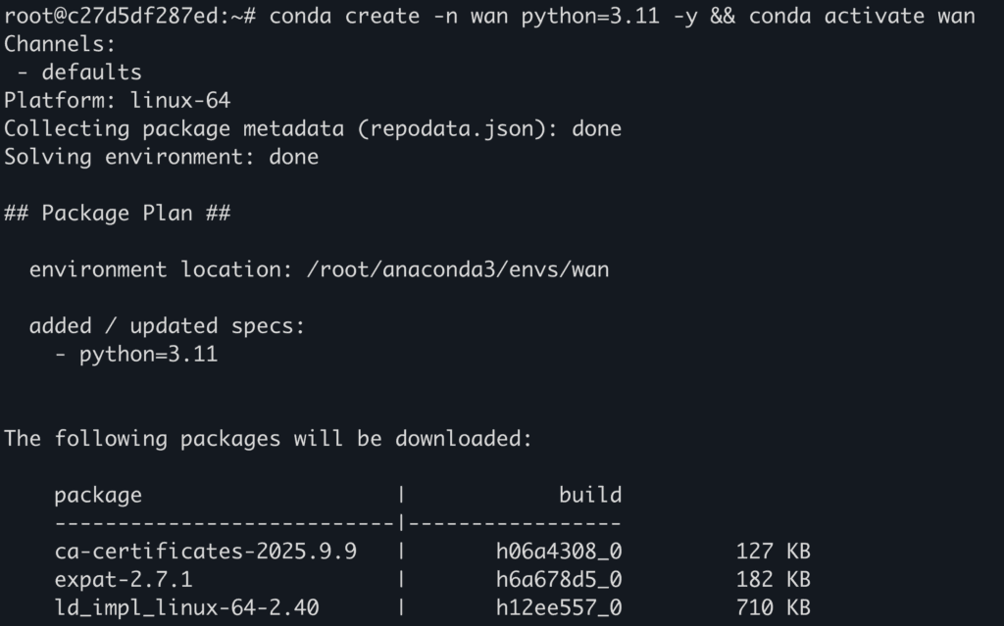Click the "- python=3.11" spec entry
This screenshot has width=1004, height=626.
click(135, 354)
